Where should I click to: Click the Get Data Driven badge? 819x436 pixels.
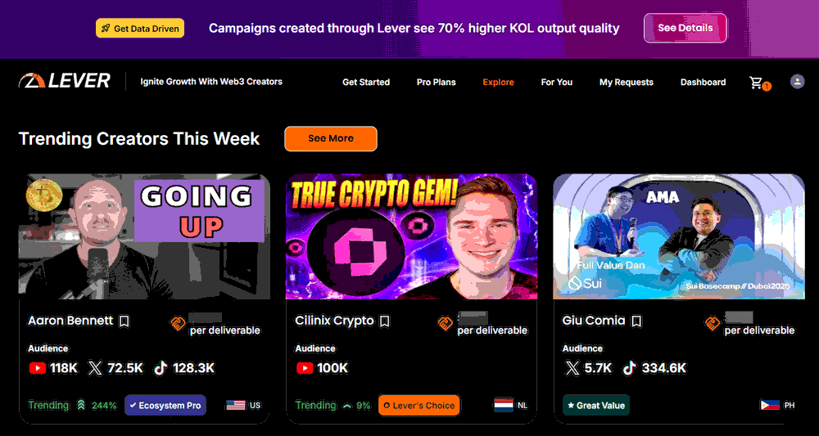[x=140, y=28]
